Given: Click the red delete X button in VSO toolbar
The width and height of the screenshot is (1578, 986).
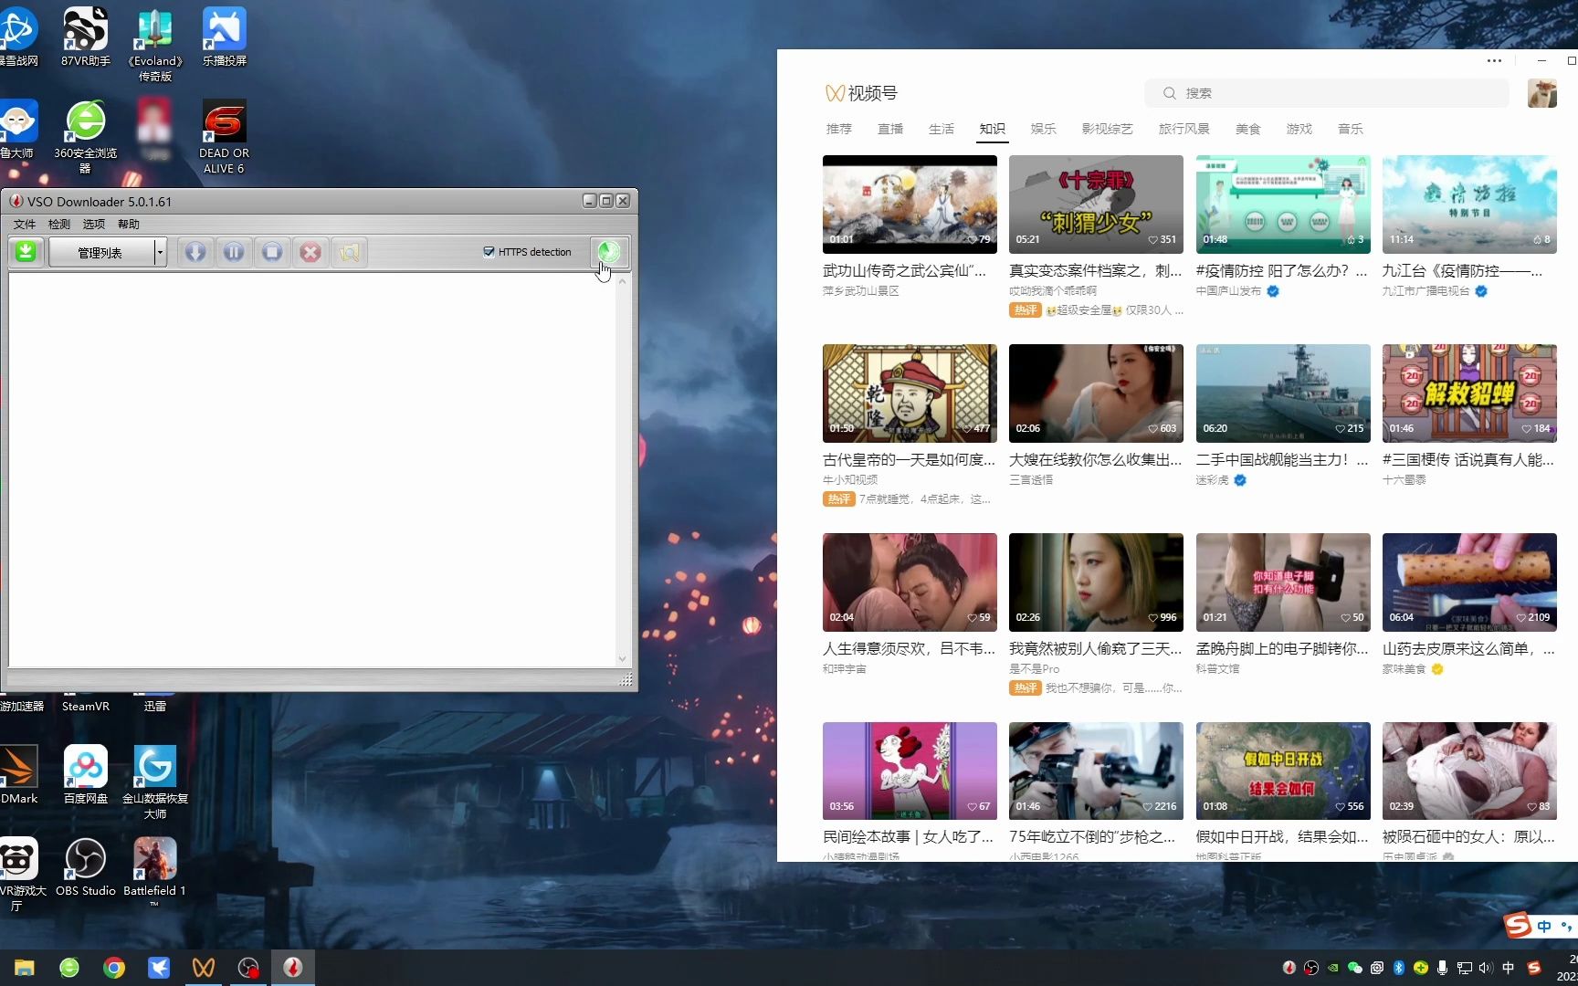Looking at the screenshot, I should [x=310, y=252].
